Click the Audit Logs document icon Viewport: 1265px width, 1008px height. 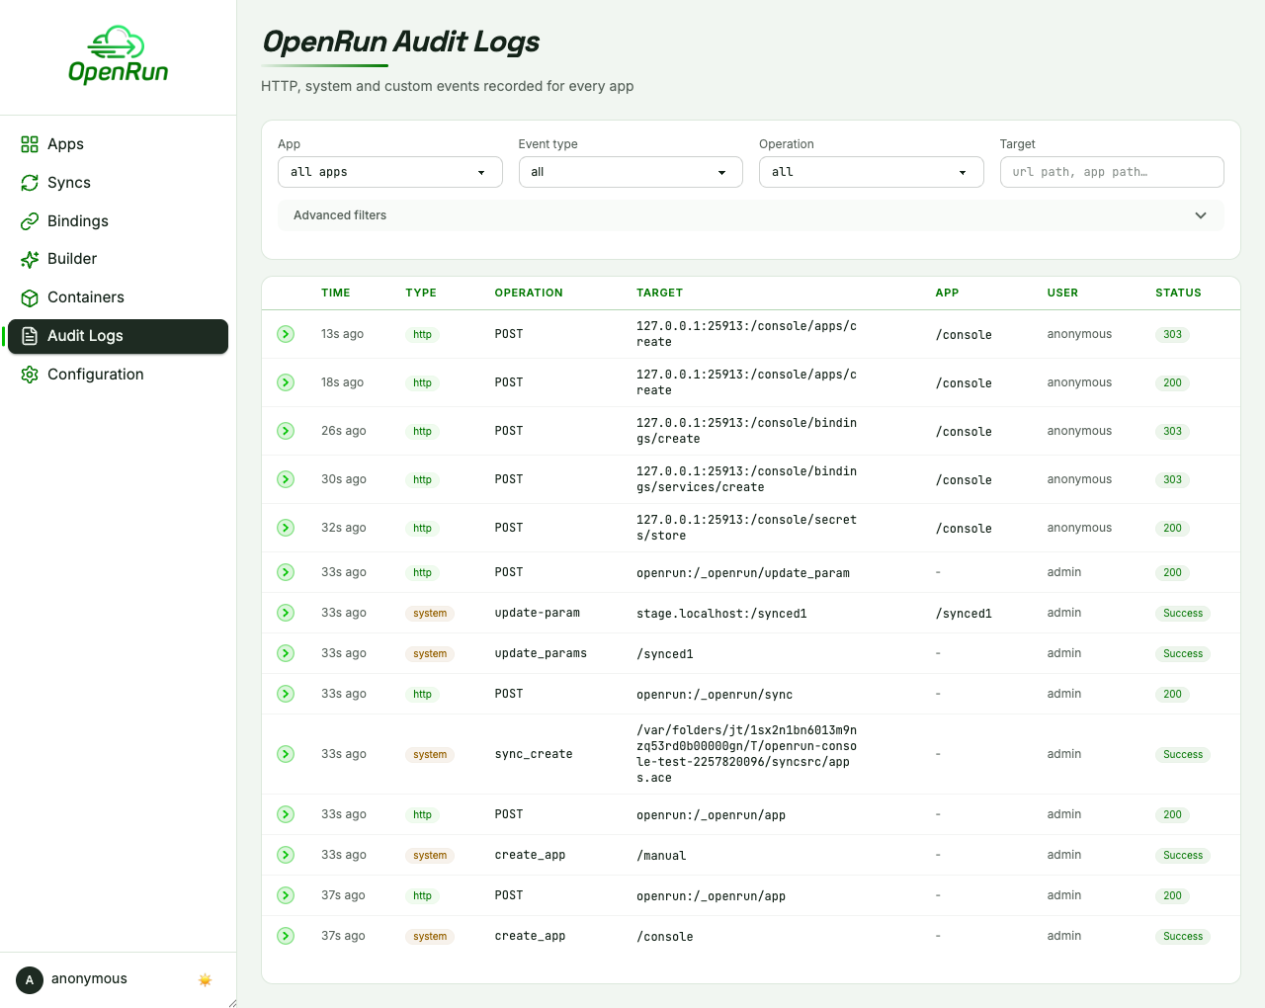click(x=30, y=336)
